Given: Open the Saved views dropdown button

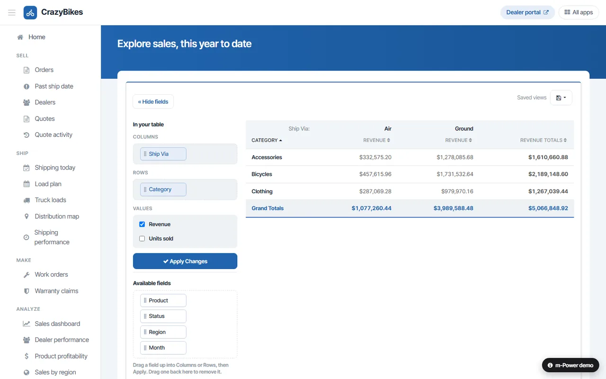Looking at the screenshot, I should (x=561, y=98).
